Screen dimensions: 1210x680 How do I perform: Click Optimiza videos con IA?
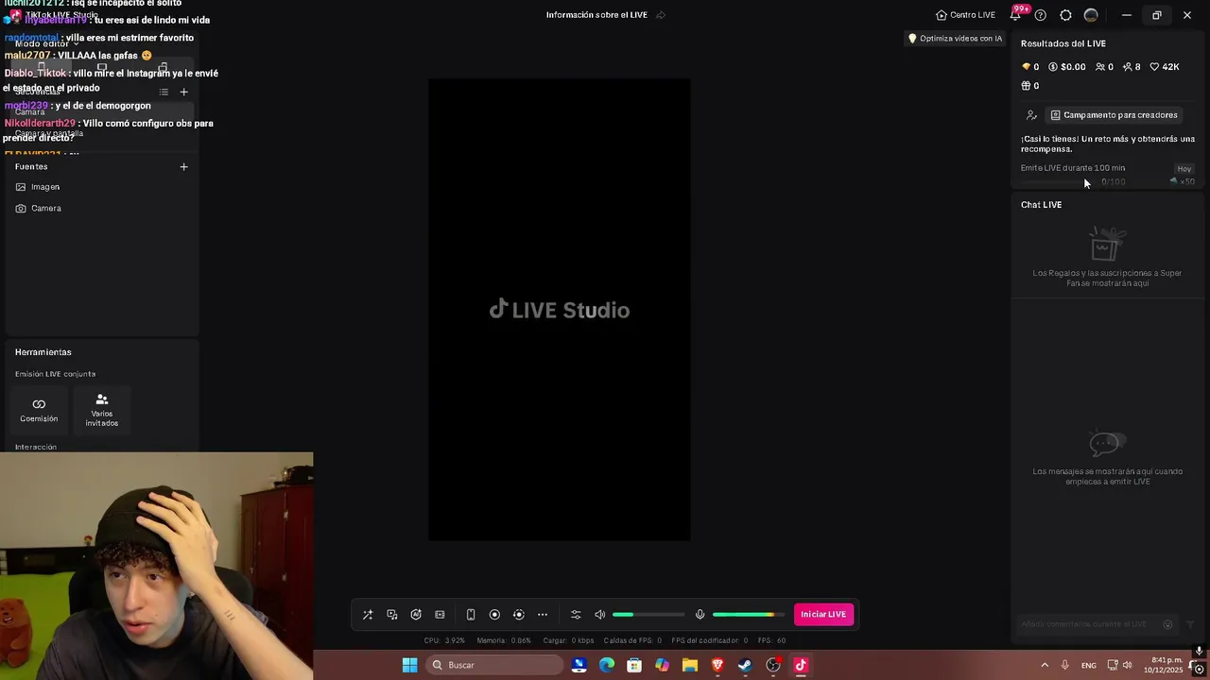pyautogui.click(x=955, y=39)
